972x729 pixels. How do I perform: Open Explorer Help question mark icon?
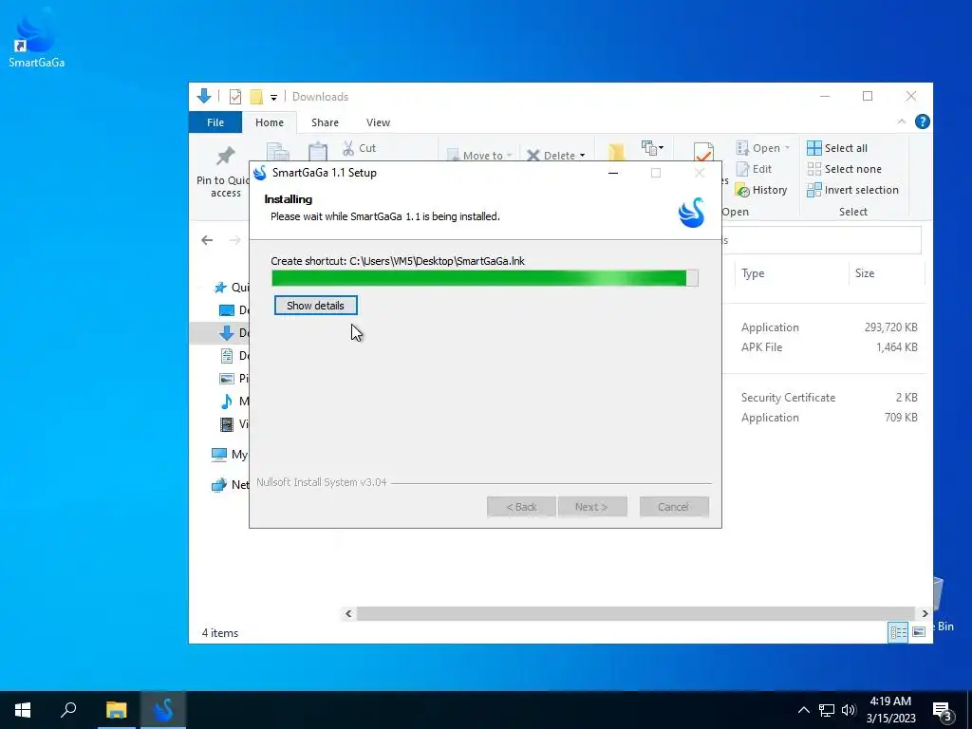923,122
